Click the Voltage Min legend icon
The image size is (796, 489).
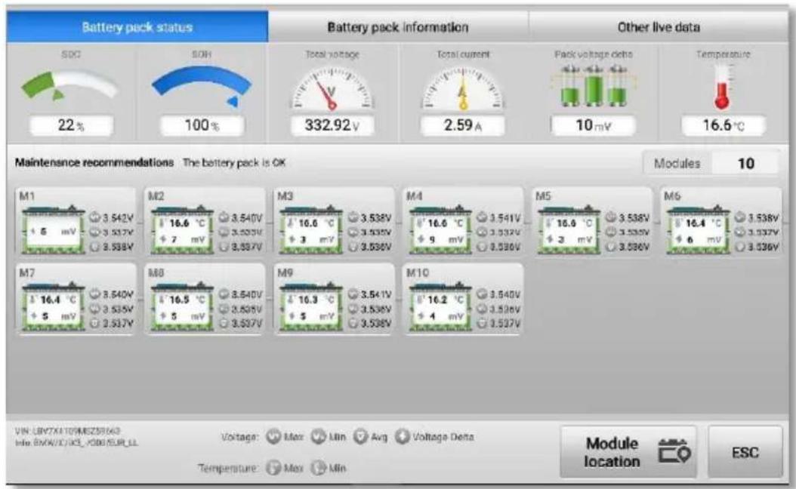[x=318, y=437]
